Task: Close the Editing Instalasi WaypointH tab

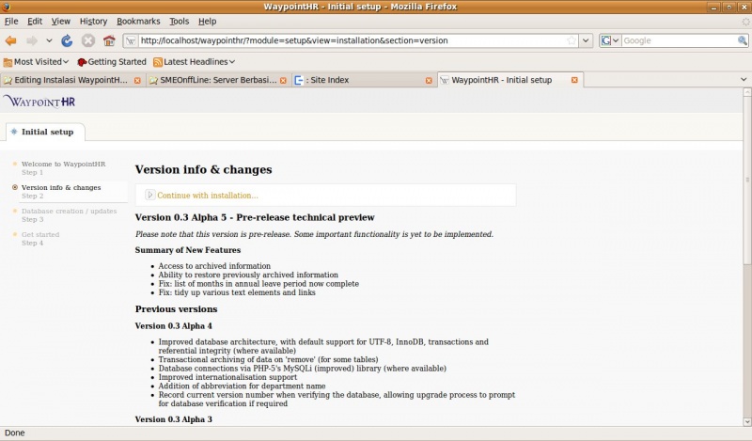Action: pos(137,81)
